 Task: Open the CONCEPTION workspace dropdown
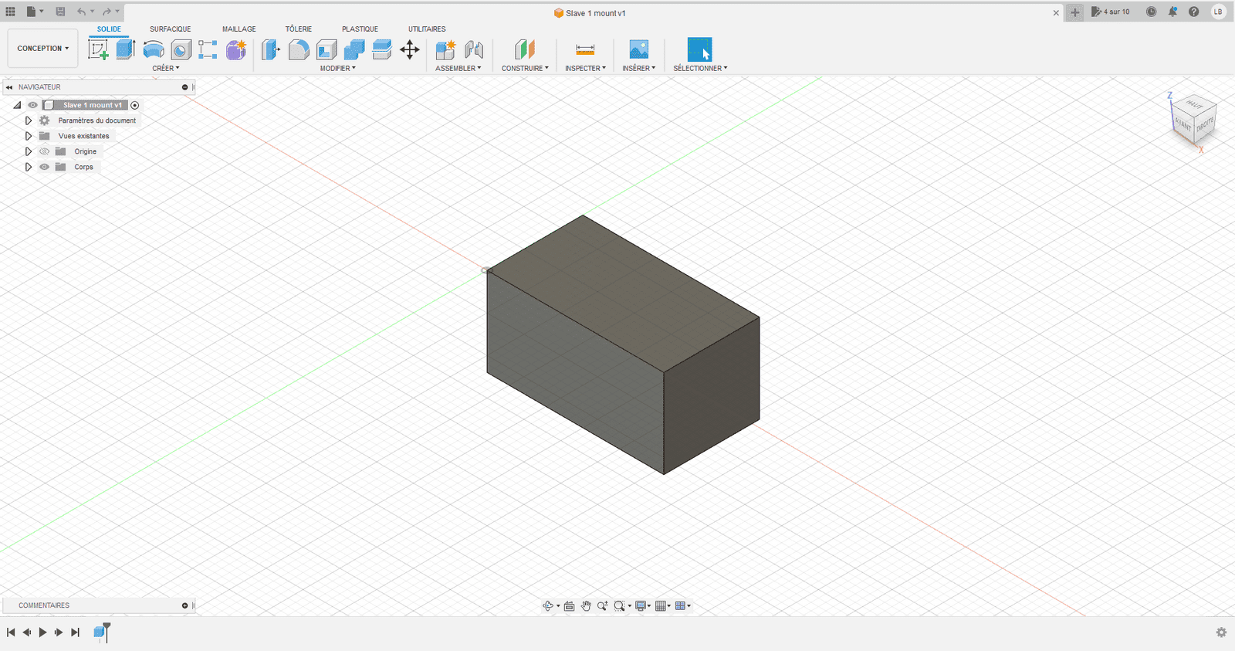tap(42, 48)
